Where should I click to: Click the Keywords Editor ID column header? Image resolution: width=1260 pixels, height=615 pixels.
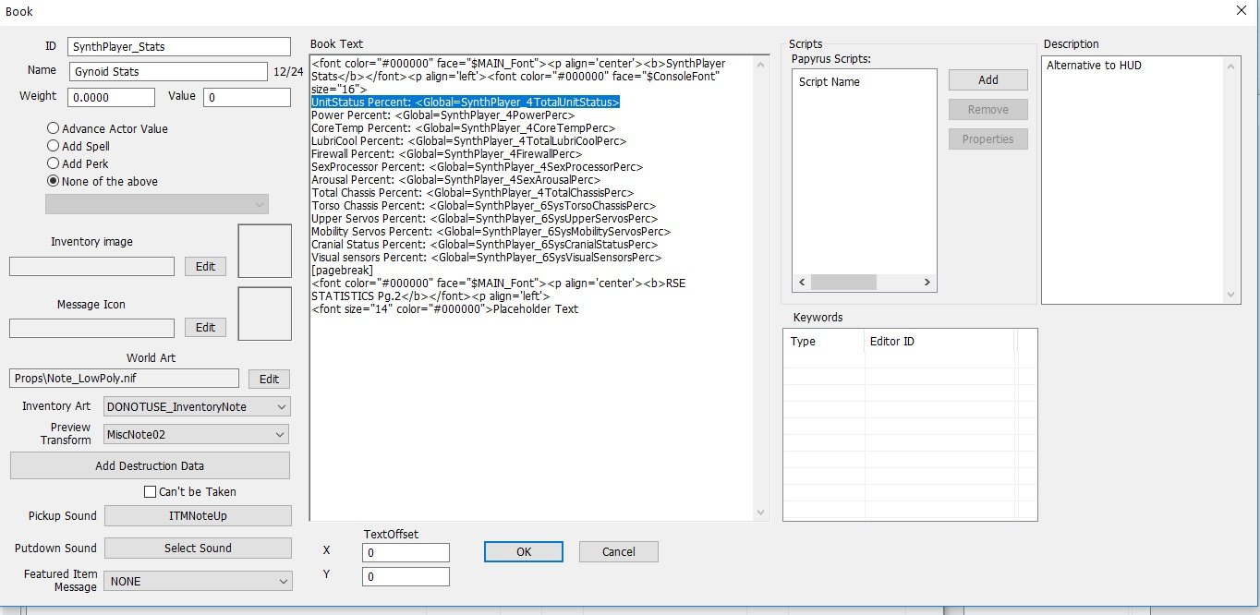[939, 342]
